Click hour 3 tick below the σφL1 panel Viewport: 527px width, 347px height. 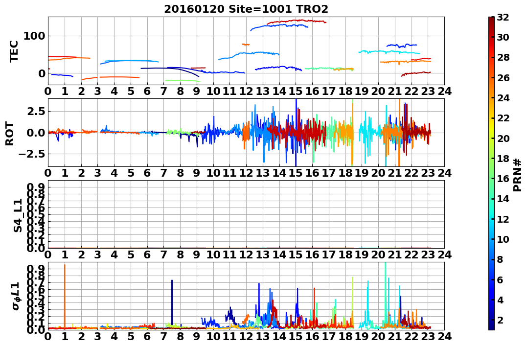pos(98,336)
